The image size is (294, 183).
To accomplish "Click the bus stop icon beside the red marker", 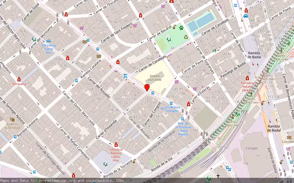I will pos(153,93).
